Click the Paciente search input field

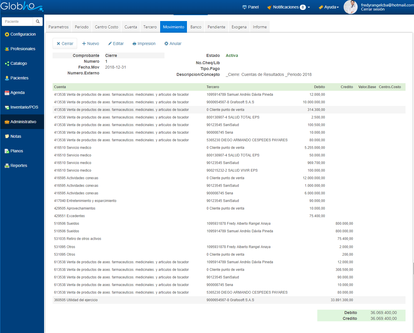pyautogui.click(x=18, y=22)
